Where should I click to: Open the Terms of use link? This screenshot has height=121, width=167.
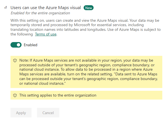[x=46, y=34]
